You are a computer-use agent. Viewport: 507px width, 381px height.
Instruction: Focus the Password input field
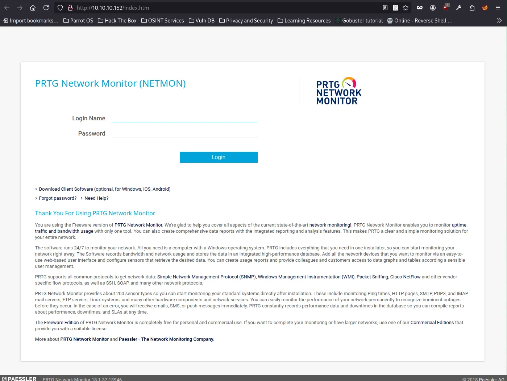(x=185, y=133)
